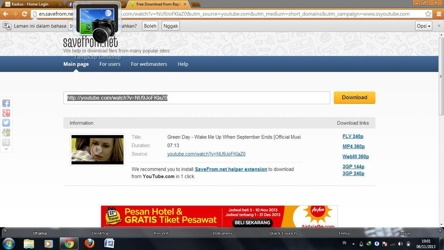The image size is (444, 250).
Task: Open the For webmasters nav item
Action: coord(149,64)
